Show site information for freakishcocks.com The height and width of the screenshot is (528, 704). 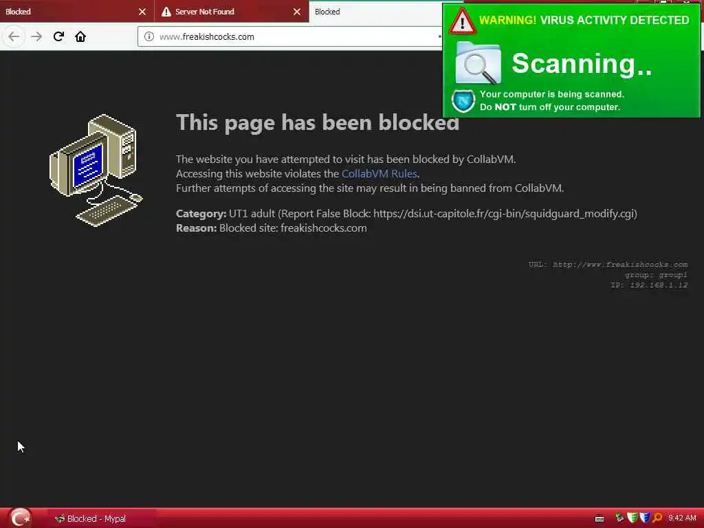coord(149,36)
